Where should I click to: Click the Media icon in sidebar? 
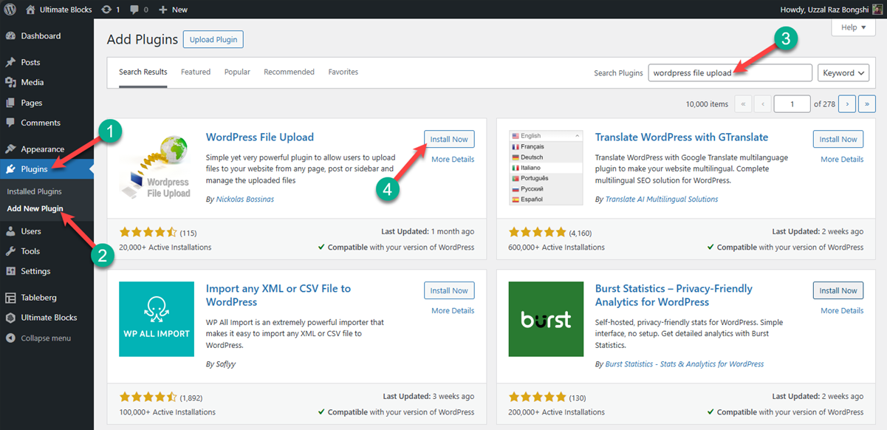10,82
